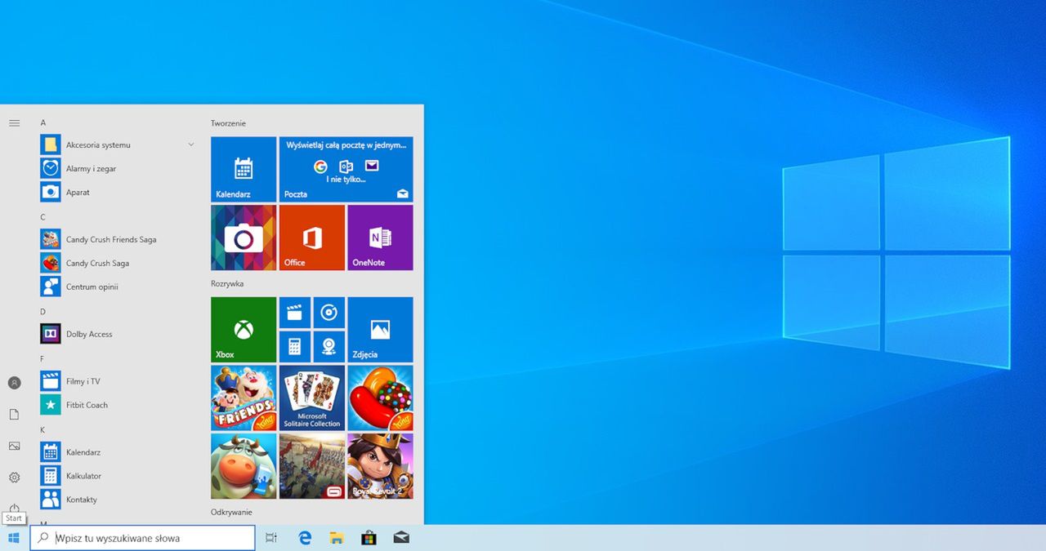Open the Office tile

pos(312,238)
